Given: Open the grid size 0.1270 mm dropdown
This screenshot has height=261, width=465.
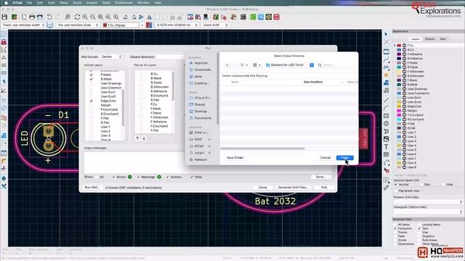Looking at the screenshot, I should 177,25.
